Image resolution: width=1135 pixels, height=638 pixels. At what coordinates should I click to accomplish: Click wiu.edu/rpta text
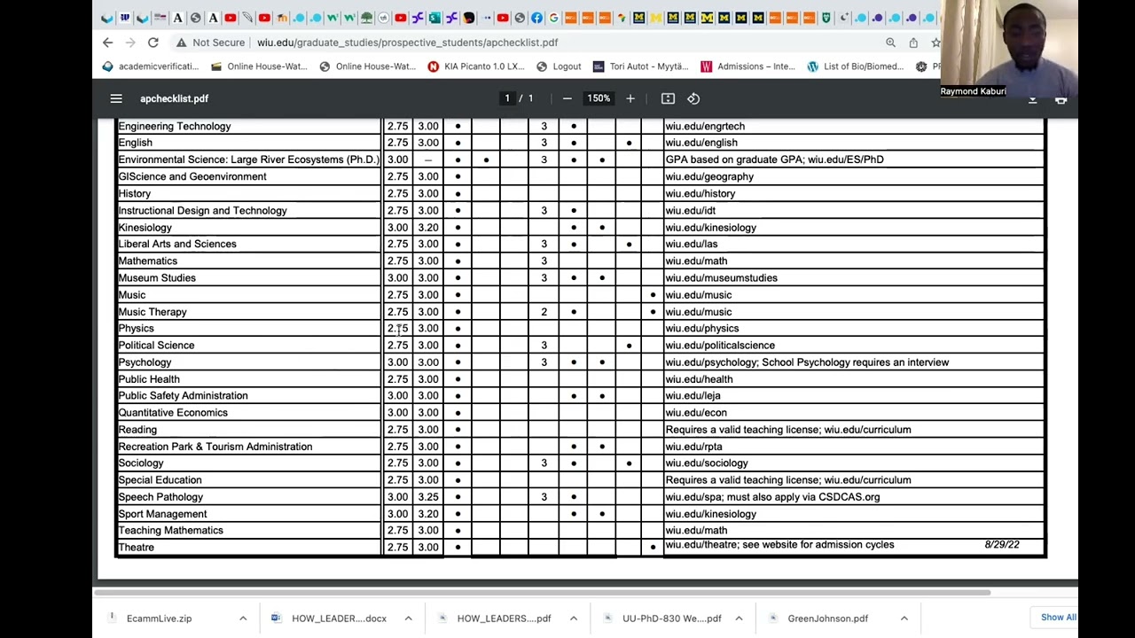pyautogui.click(x=693, y=447)
